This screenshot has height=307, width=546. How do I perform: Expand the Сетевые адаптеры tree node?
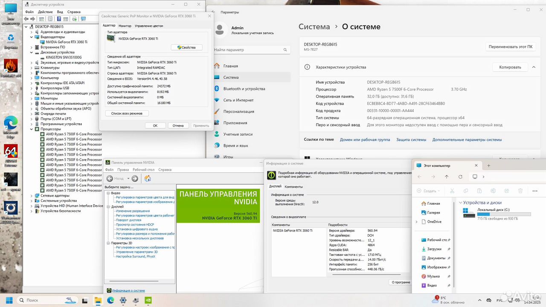coord(32,195)
